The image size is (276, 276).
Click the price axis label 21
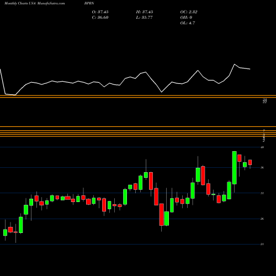[262, 244]
